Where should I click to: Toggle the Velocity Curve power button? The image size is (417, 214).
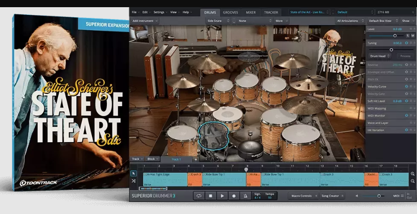(x=406, y=86)
